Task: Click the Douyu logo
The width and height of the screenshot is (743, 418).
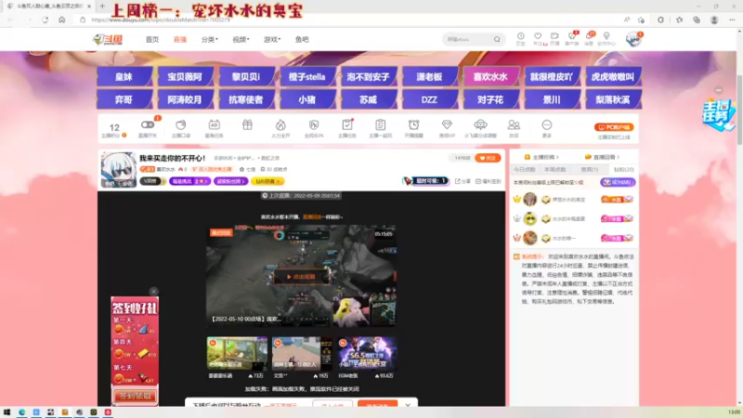Action: (x=108, y=39)
